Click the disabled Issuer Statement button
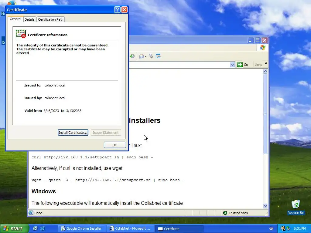 tap(106, 133)
